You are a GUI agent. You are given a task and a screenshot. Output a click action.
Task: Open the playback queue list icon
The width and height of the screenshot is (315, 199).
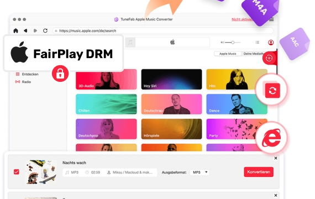(x=258, y=43)
